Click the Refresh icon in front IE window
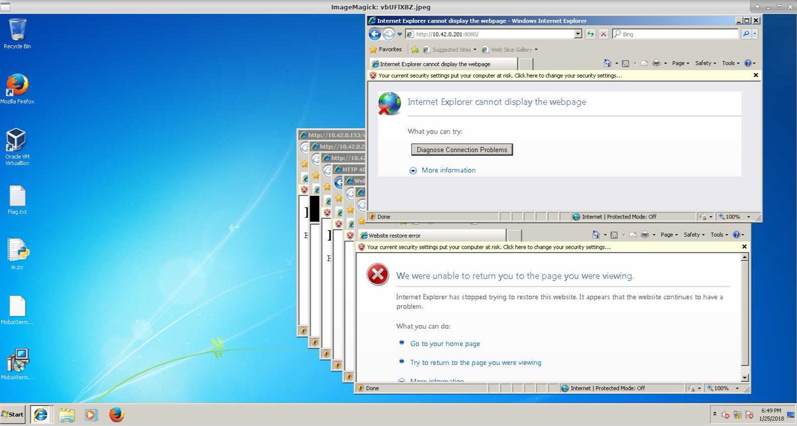The width and height of the screenshot is (797, 426). point(590,34)
